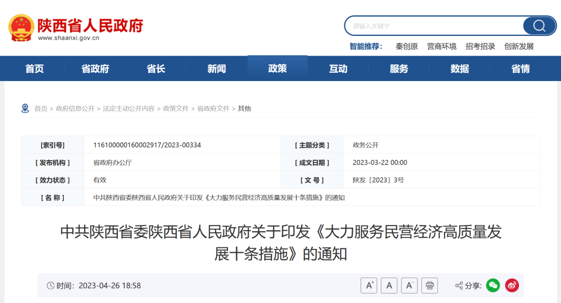Share the article via the WeChat icon
The height and width of the screenshot is (303, 561).
(492, 285)
